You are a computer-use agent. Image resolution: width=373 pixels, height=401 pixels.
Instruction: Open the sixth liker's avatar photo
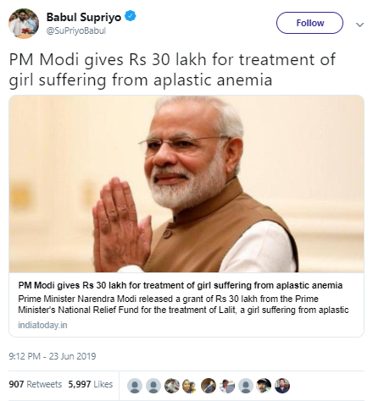(x=227, y=386)
